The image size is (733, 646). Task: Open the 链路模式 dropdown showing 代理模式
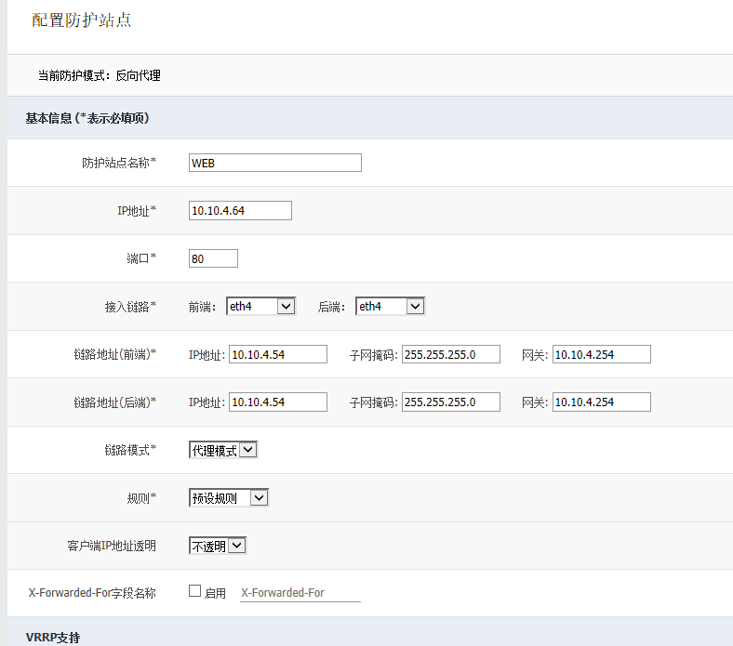tap(223, 450)
